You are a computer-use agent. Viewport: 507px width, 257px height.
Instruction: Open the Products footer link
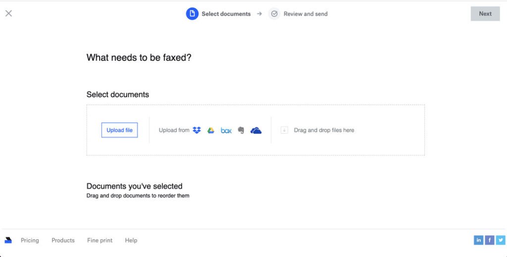click(x=63, y=240)
